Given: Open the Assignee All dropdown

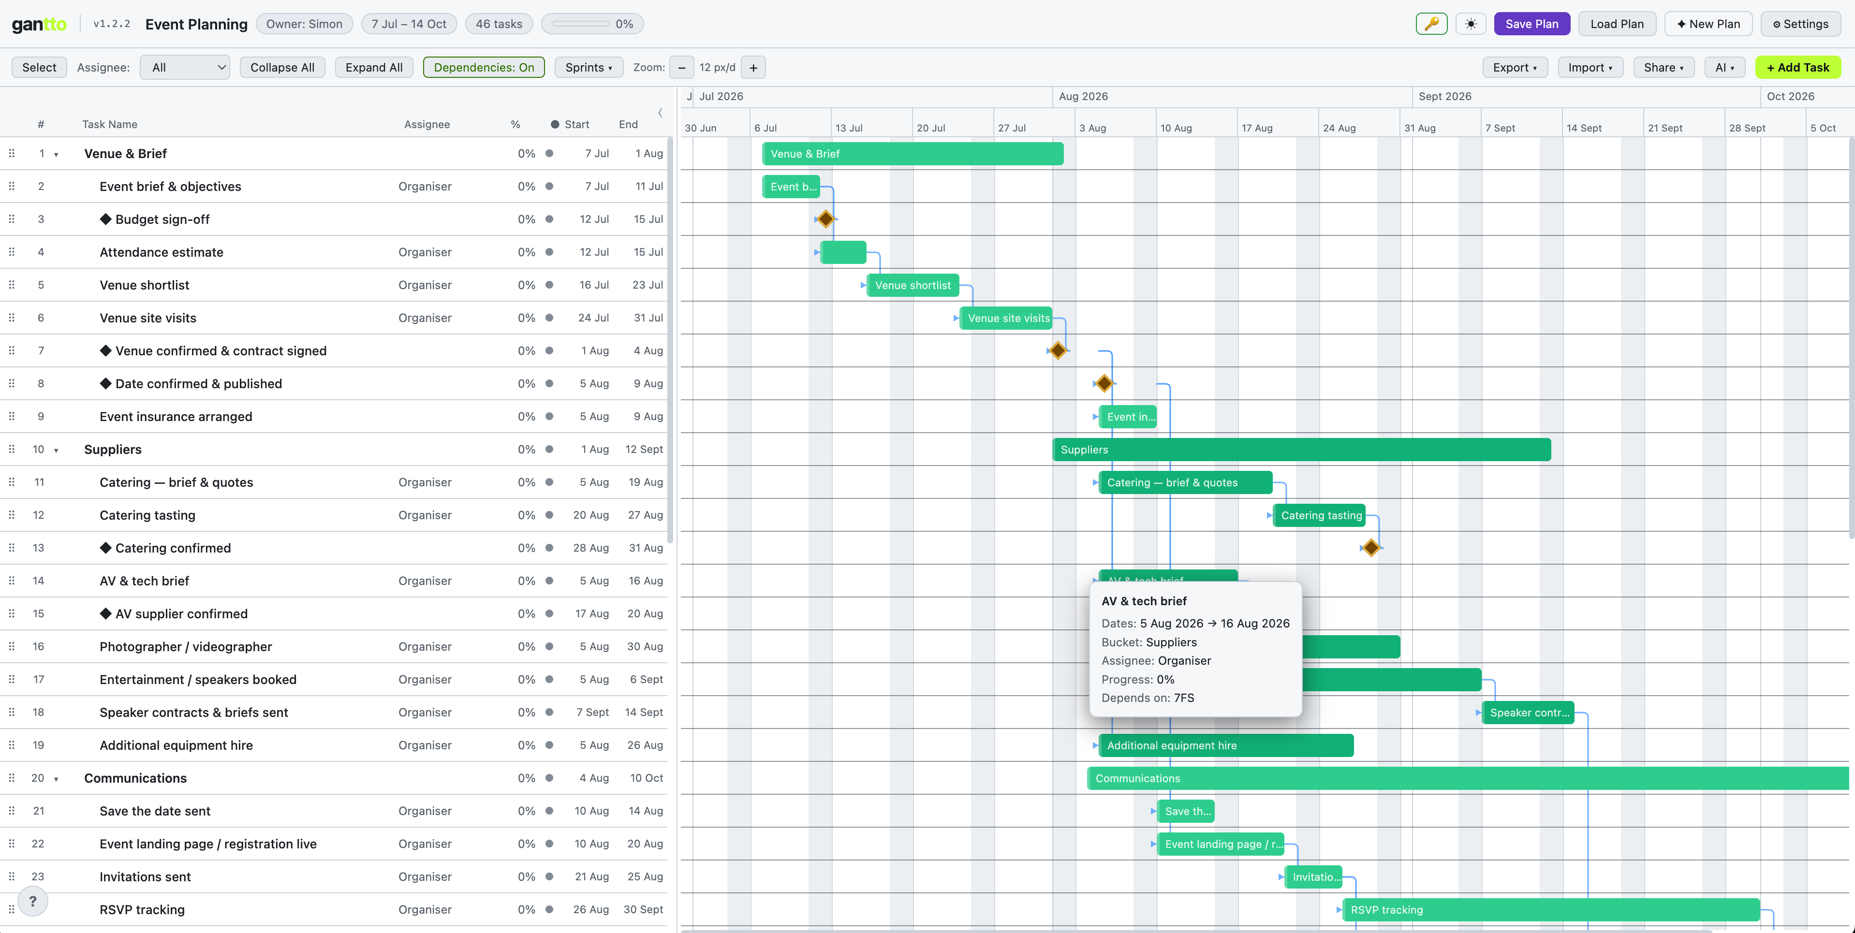Looking at the screenshot, I should point(185,68).
